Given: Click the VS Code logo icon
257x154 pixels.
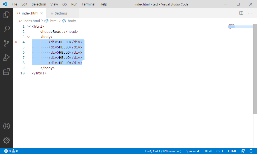Looking at the screenshot, I should coord(5,4).
